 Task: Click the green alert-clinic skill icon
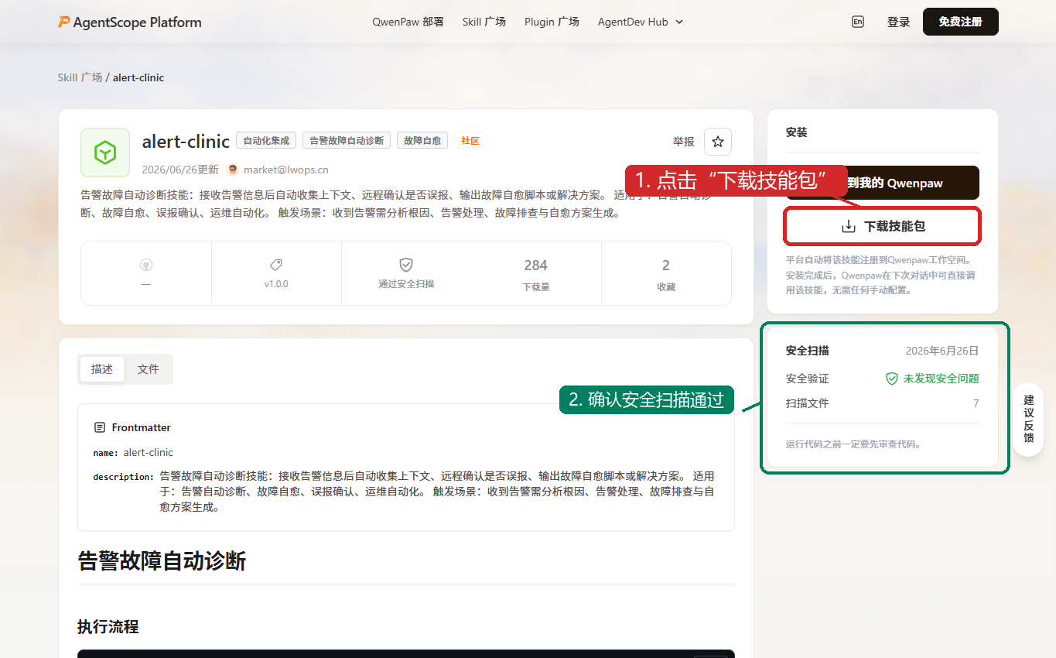click(x=105, y=153)
